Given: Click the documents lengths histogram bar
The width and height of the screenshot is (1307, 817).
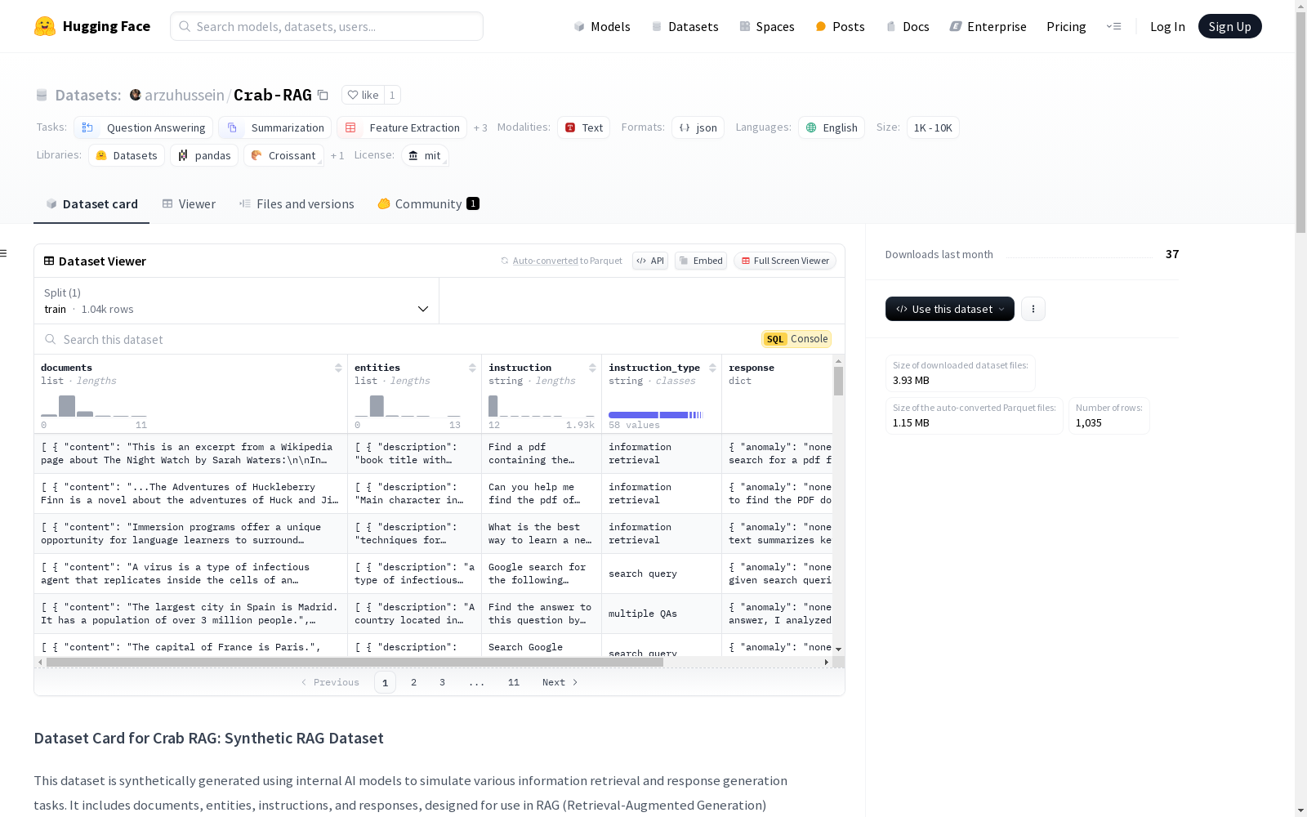Looking at the screenshot, I should [67, 406].
